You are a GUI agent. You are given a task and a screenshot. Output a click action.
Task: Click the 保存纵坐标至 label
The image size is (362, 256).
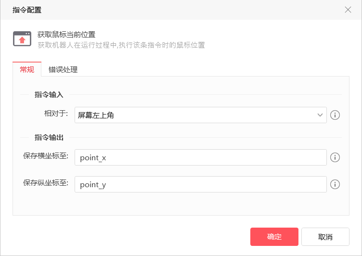tap(46, 183)
